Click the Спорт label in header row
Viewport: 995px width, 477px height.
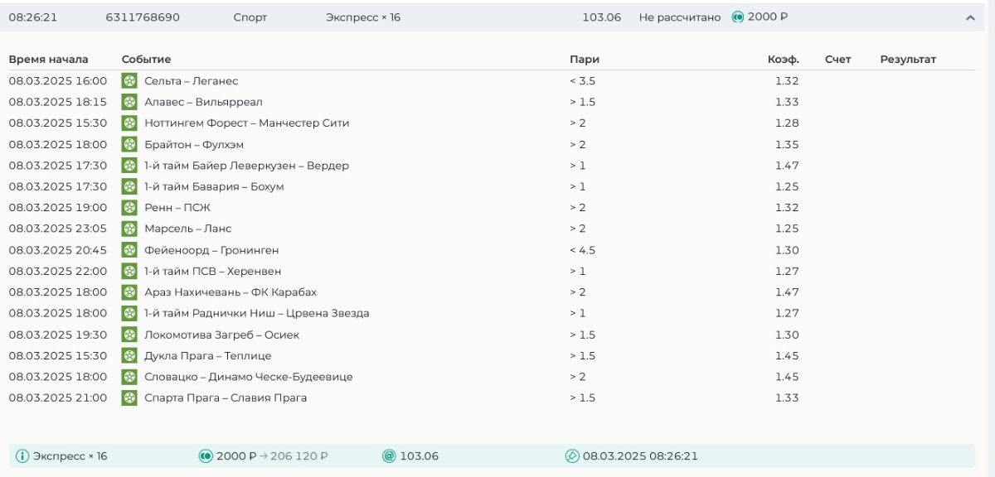[250, 17]
